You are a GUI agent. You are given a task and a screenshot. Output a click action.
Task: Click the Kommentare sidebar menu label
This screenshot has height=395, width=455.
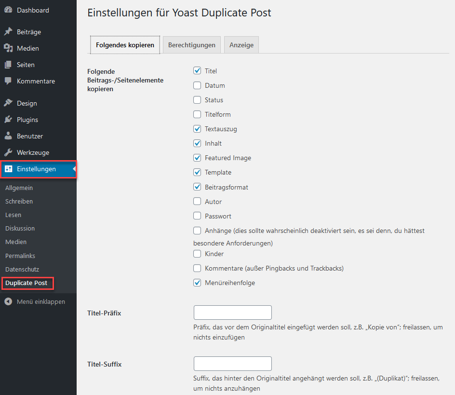(x=36, y=82)
